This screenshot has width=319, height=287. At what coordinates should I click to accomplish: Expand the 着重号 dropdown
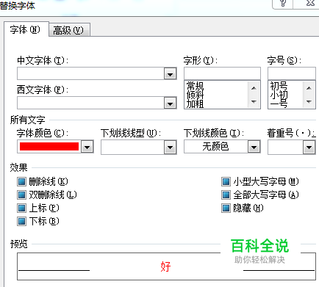coord(309,148)
